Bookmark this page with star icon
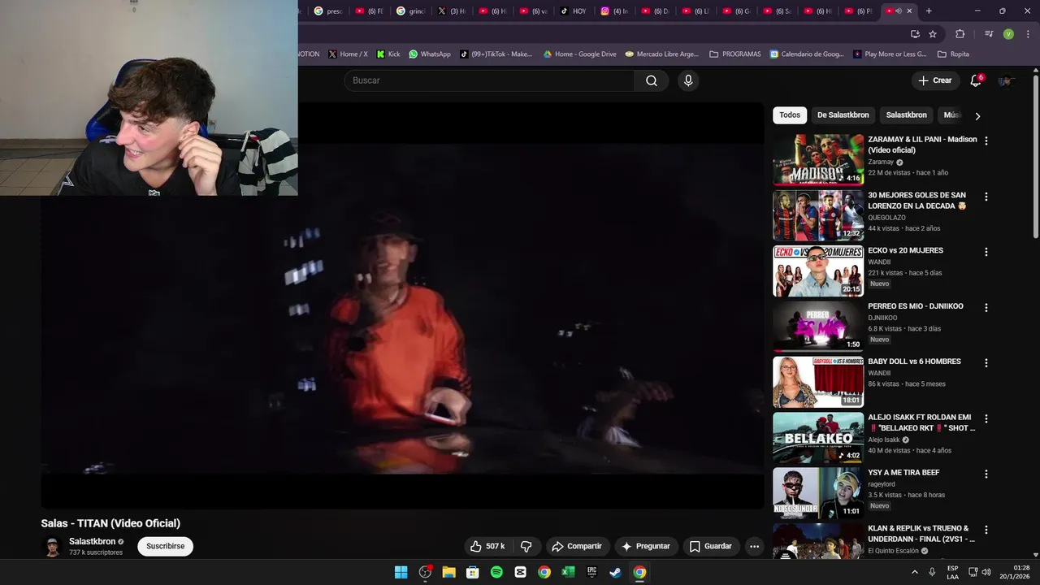1040x585 pixels. tap(933, 34)
